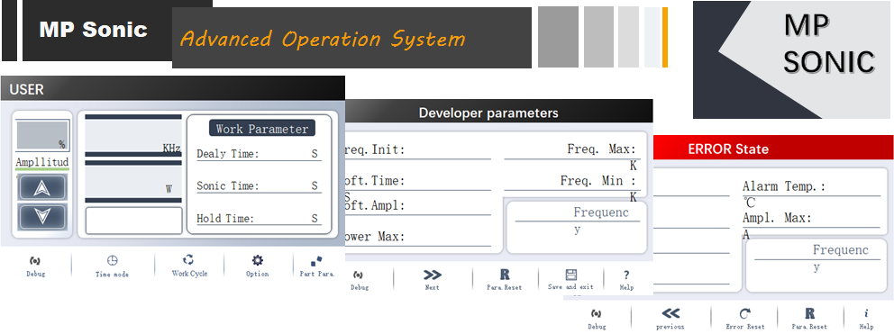
Task: Tap Debug on ERROR State screen
Action: (597, 313)
